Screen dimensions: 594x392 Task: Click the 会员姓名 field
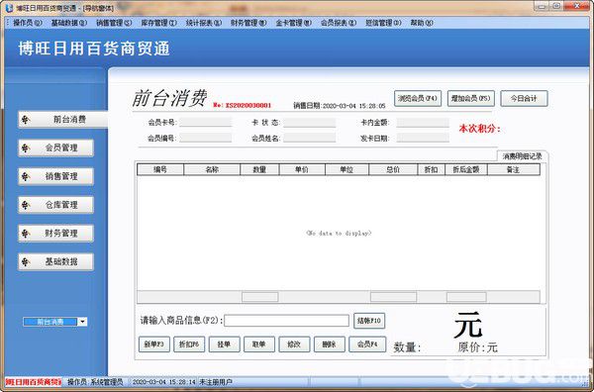pyautogui.click(x=310, y=138)
